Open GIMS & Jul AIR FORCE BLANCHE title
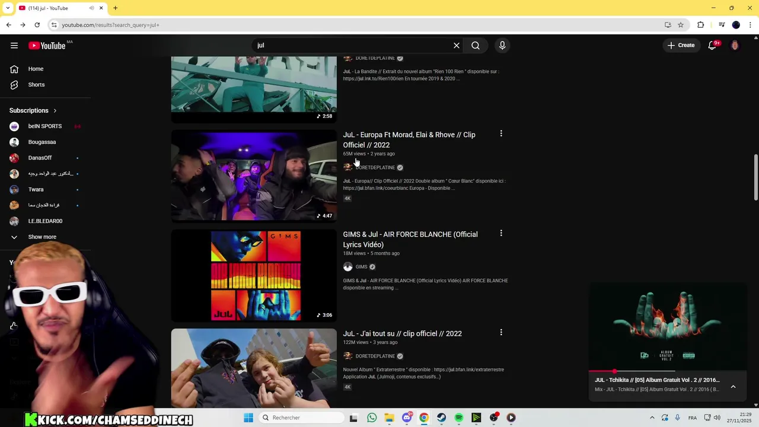759x427 pixels. click(x=410, y=240)
